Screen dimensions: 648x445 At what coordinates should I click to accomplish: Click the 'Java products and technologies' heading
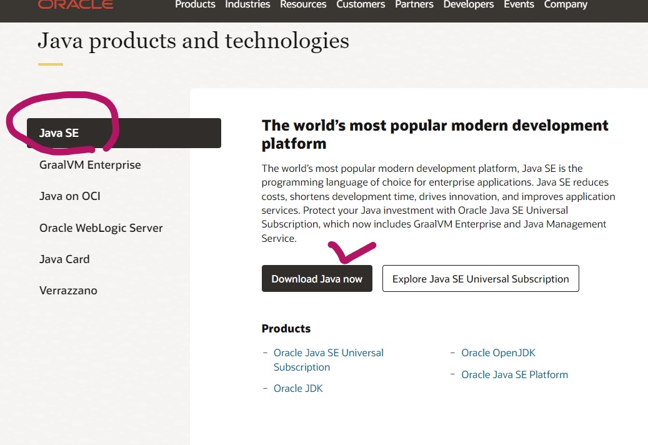click(194, 41)
